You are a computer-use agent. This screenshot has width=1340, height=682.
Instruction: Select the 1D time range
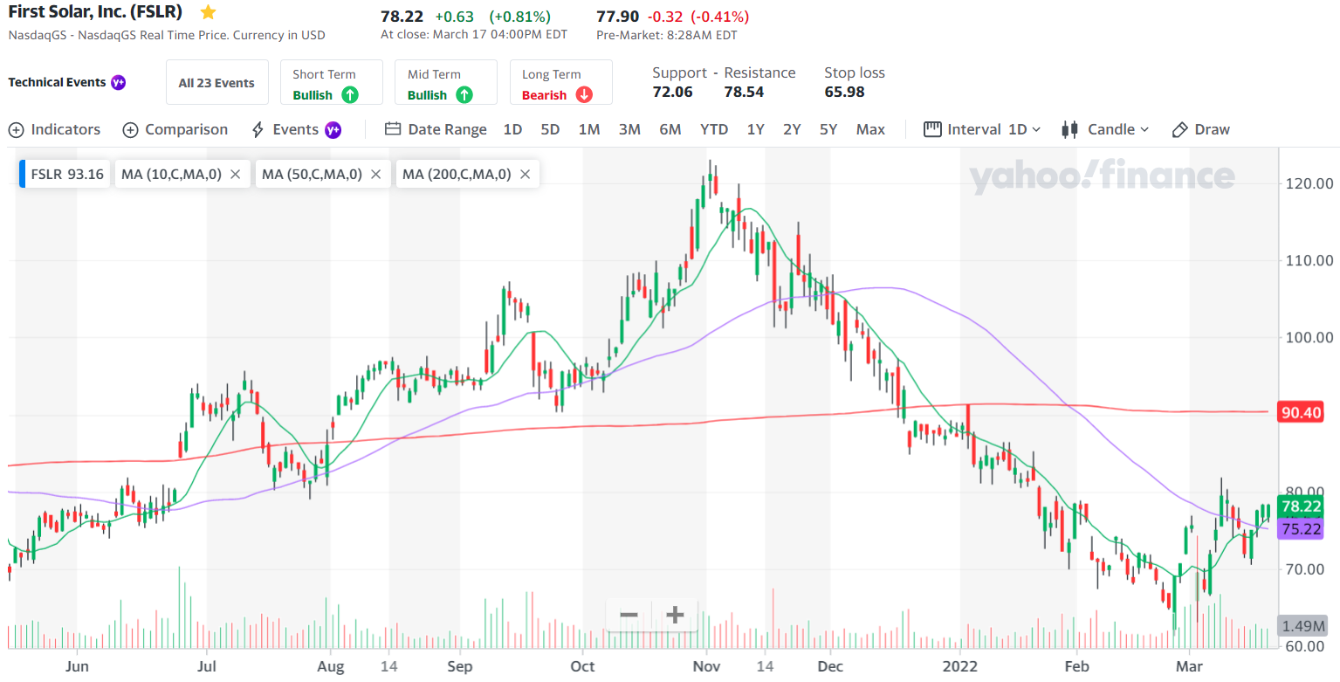coord(512,129)
